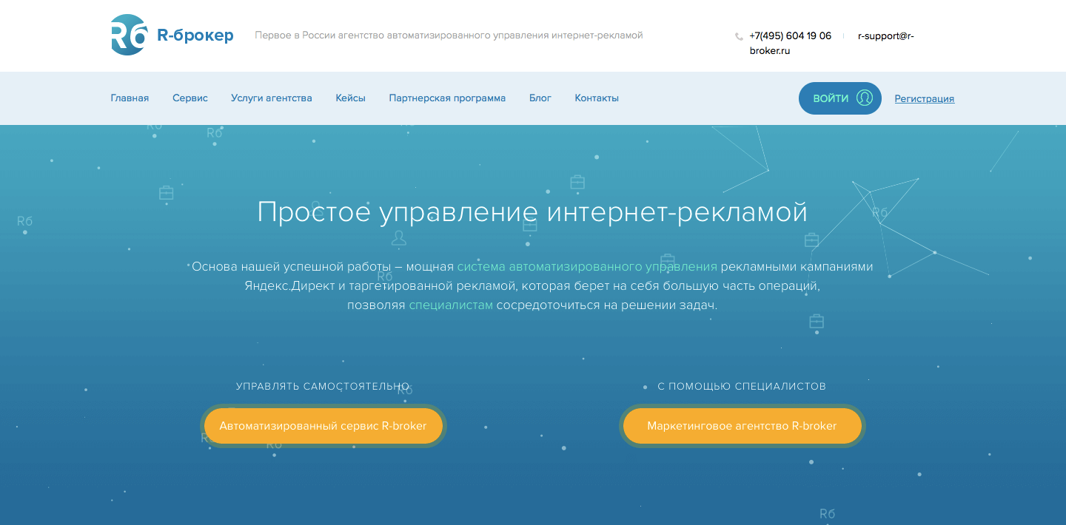Image resolution: width=1066 pixels, height=525 pixels.
Task: Click the user profile icon inside ВОЙТИ
Action: click(x=864, y=98)
